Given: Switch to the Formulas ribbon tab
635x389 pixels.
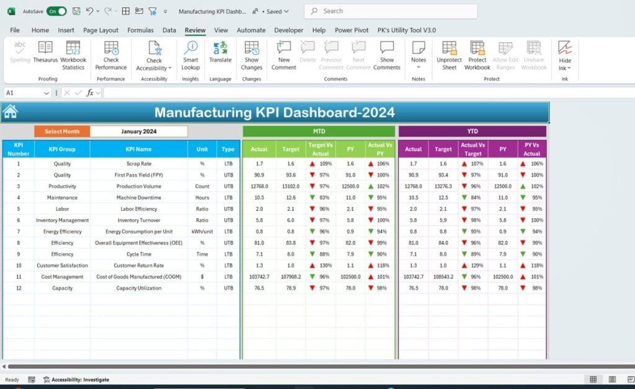Looking at the screenshot, I should tap(140, 30).
